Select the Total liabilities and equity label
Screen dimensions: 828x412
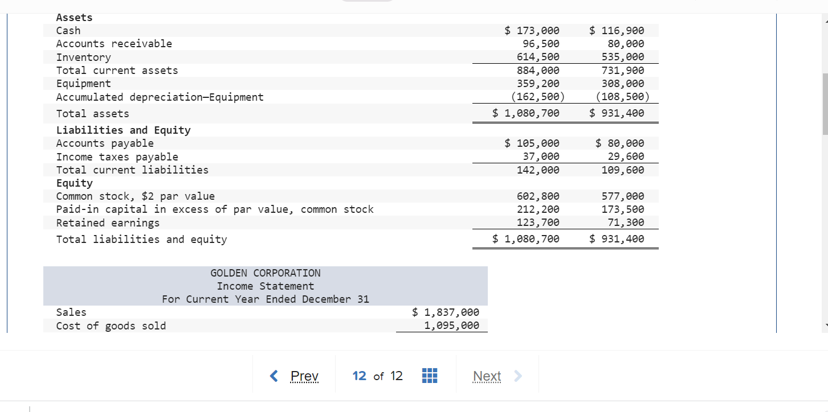(x=141, y=240)
